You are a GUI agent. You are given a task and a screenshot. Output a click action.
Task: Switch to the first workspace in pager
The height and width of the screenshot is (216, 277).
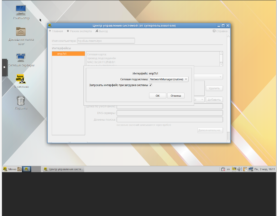coord(27,169)
